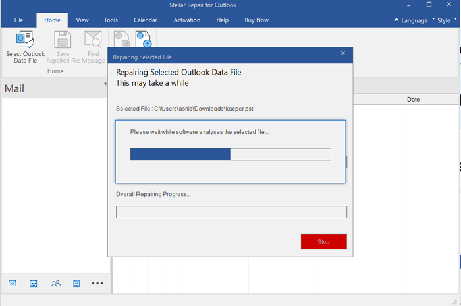This screenshot has width=461, height=306.
Task: Open the Help tab
Action: click(223, 20)
